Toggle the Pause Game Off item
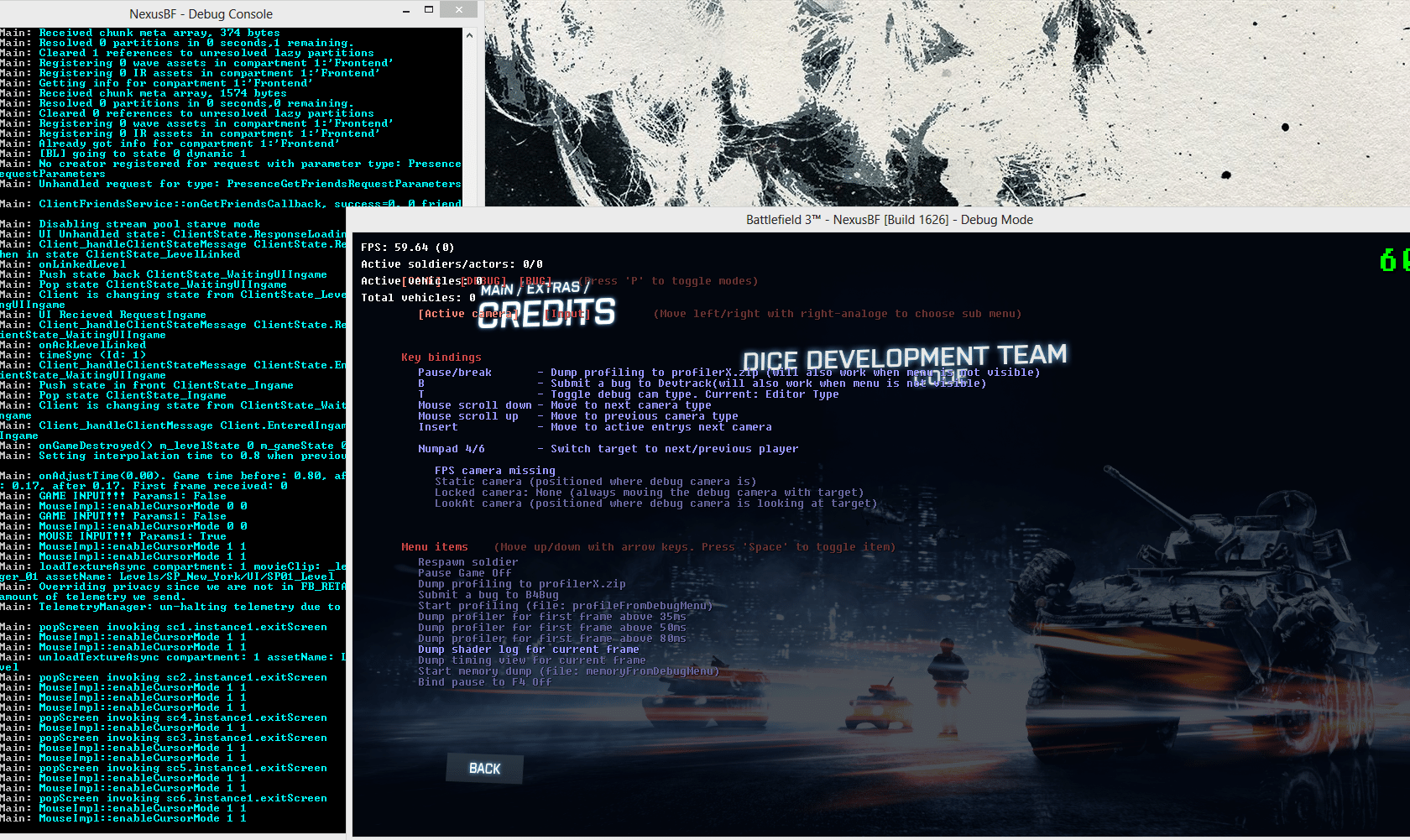The image size is (1410, 840). [464, 573]
